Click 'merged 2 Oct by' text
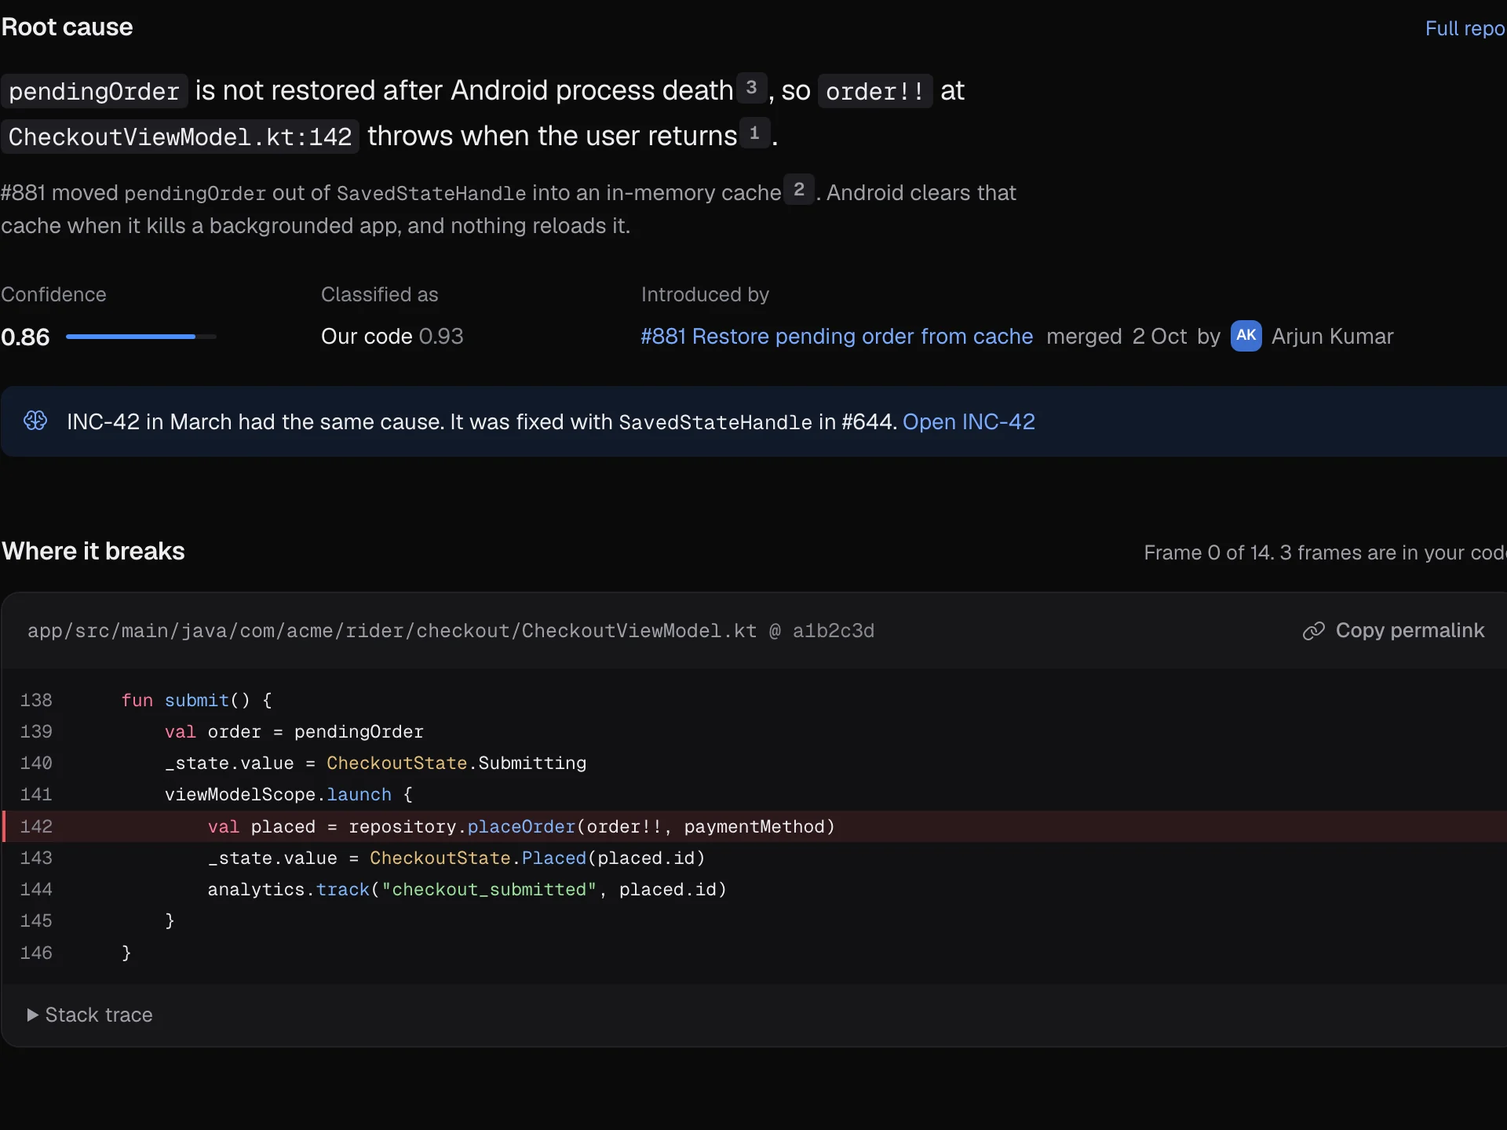 1133,336
